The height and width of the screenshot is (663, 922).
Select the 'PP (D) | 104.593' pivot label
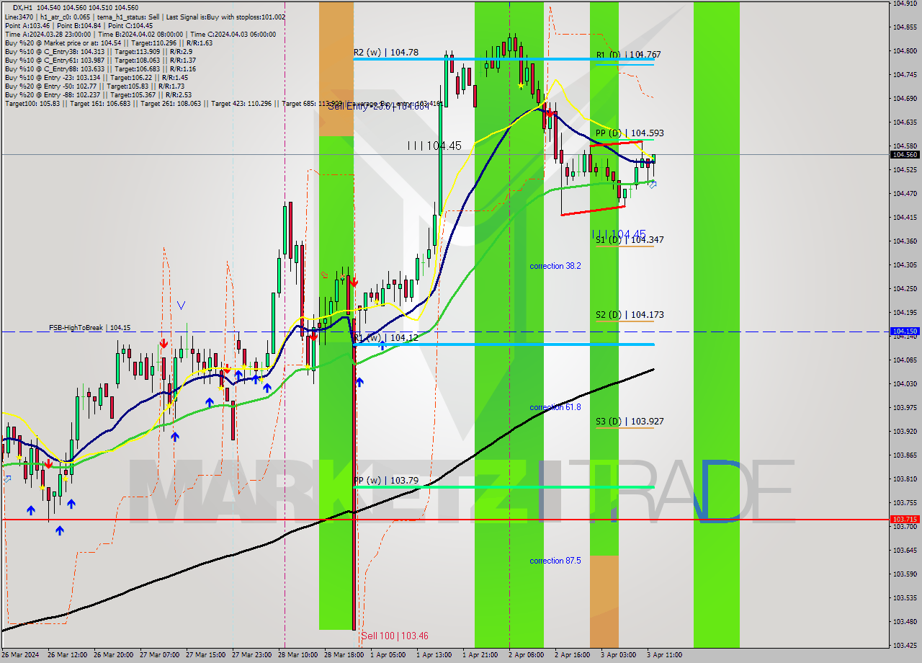630,133
